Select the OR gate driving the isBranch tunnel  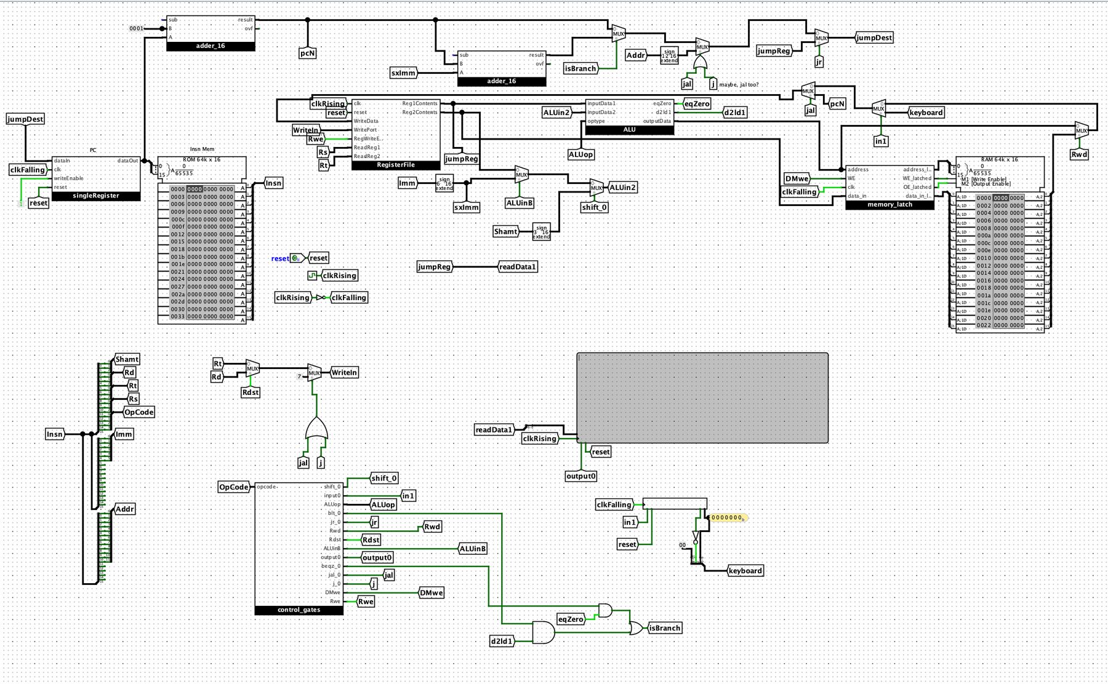click(636, 628)
